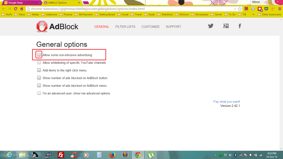Reload the page with the refresh icon
The image size is (283, 159).
(15, 9)
